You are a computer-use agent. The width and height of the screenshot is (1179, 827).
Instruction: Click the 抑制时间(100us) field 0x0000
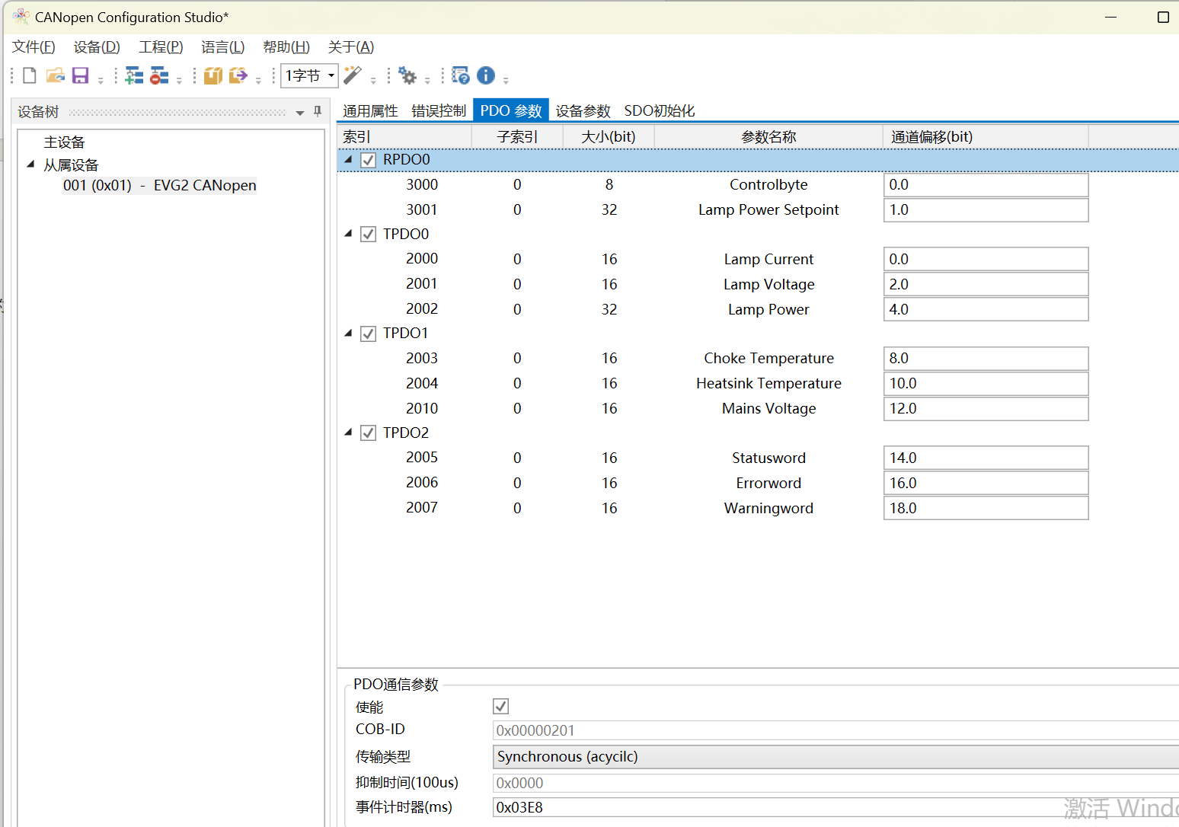tap(836, 783)
